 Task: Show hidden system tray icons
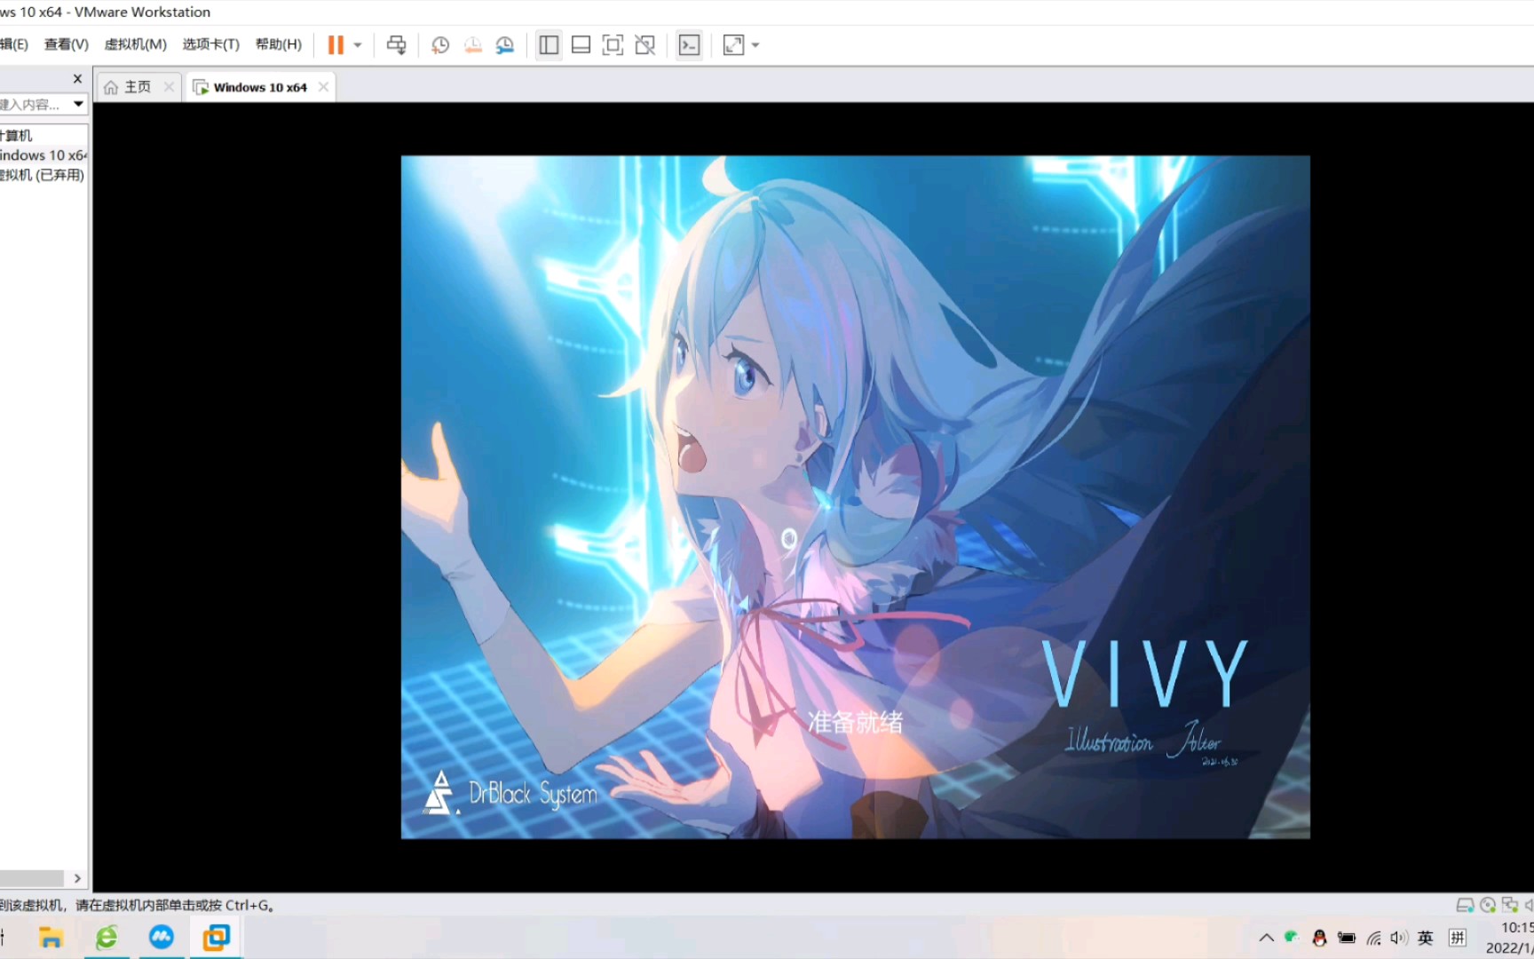pos(1267,938)
